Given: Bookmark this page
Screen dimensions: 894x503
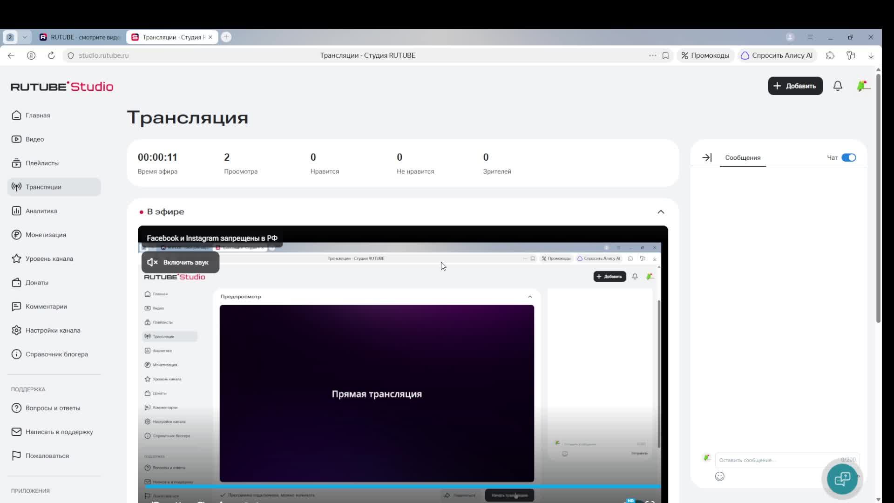Looking at the screenshot, I should tap(665, 55).
